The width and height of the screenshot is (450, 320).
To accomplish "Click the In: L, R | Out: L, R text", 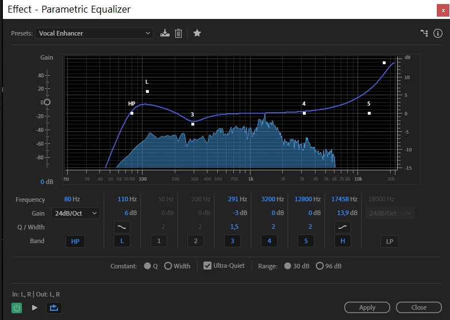I will point(36,294).
